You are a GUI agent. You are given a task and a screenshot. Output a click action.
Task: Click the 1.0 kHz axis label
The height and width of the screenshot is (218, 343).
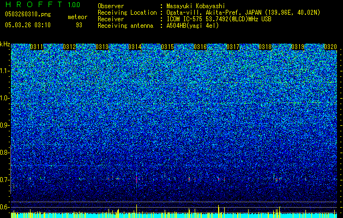coord(5,98)
